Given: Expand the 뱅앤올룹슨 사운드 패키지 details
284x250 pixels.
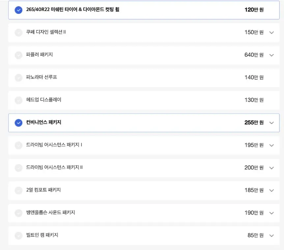Looking at the screenshot, I should 271,213.
